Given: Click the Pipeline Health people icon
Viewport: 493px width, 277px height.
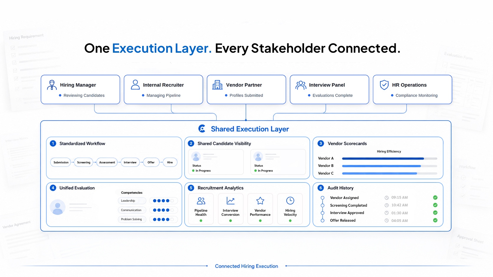Looking at the screenshot, I should point(201,201).
